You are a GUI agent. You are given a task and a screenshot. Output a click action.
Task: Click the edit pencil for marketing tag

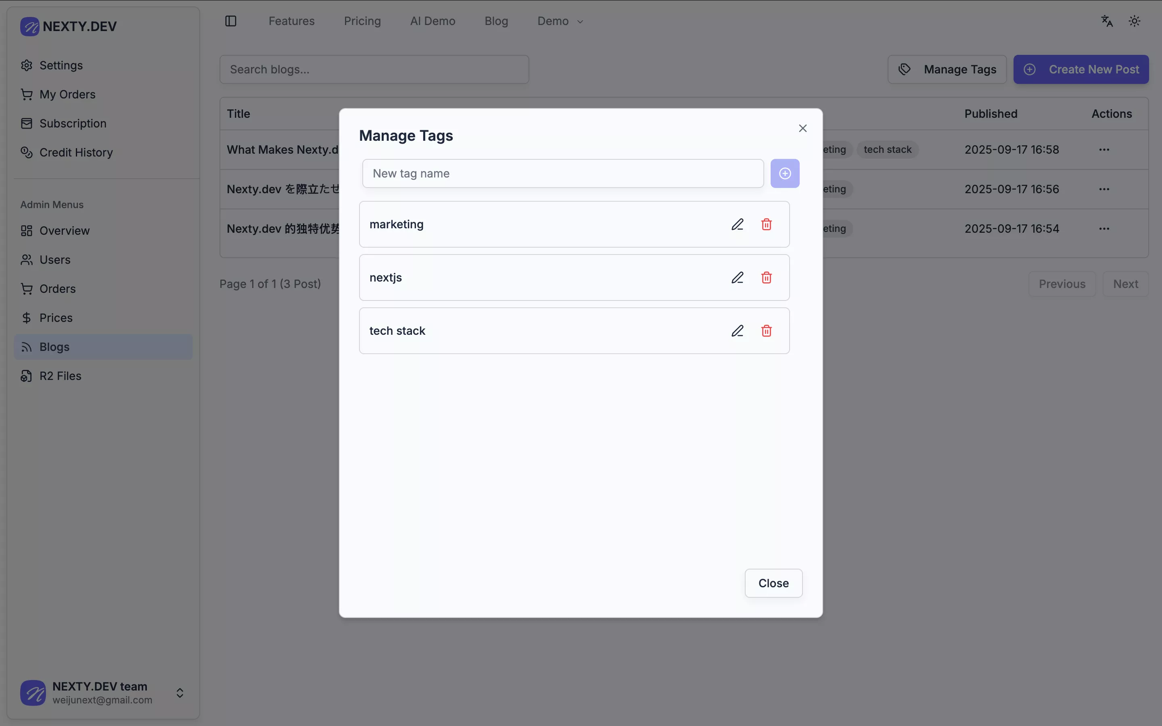[x=737, y=224]
